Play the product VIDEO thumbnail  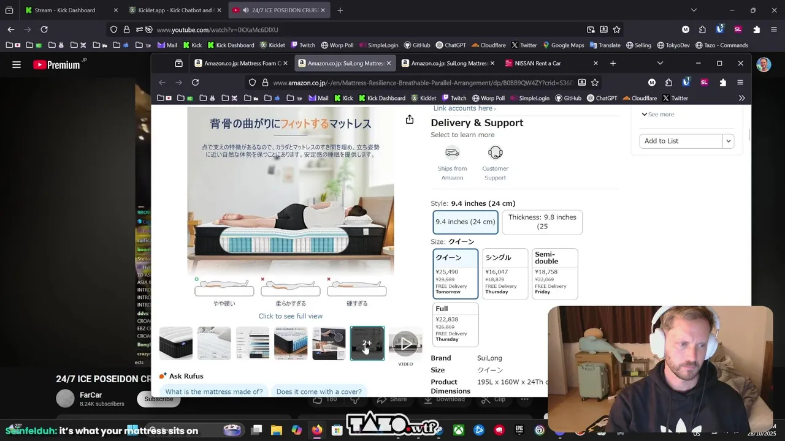click(405, 344)
